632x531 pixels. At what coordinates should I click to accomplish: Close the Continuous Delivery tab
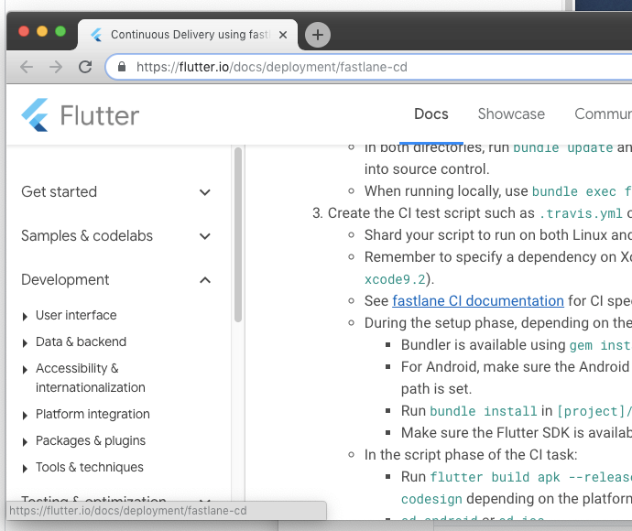283,35
